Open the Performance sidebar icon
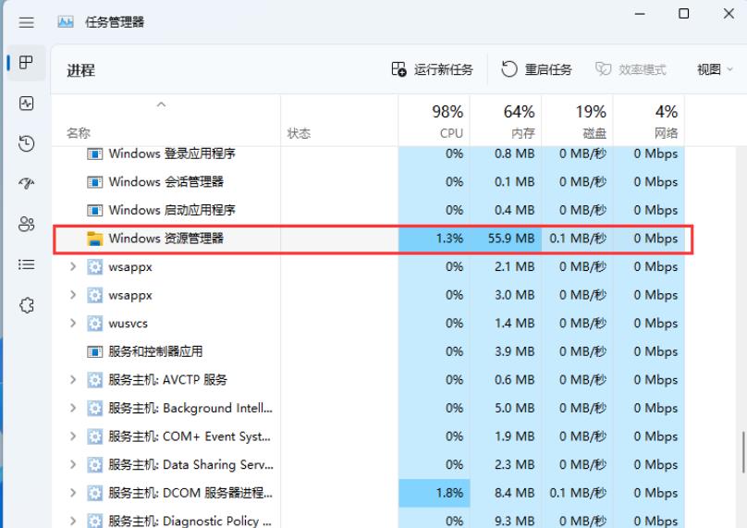This screenshot has height=528, width=747. [26, 103]
